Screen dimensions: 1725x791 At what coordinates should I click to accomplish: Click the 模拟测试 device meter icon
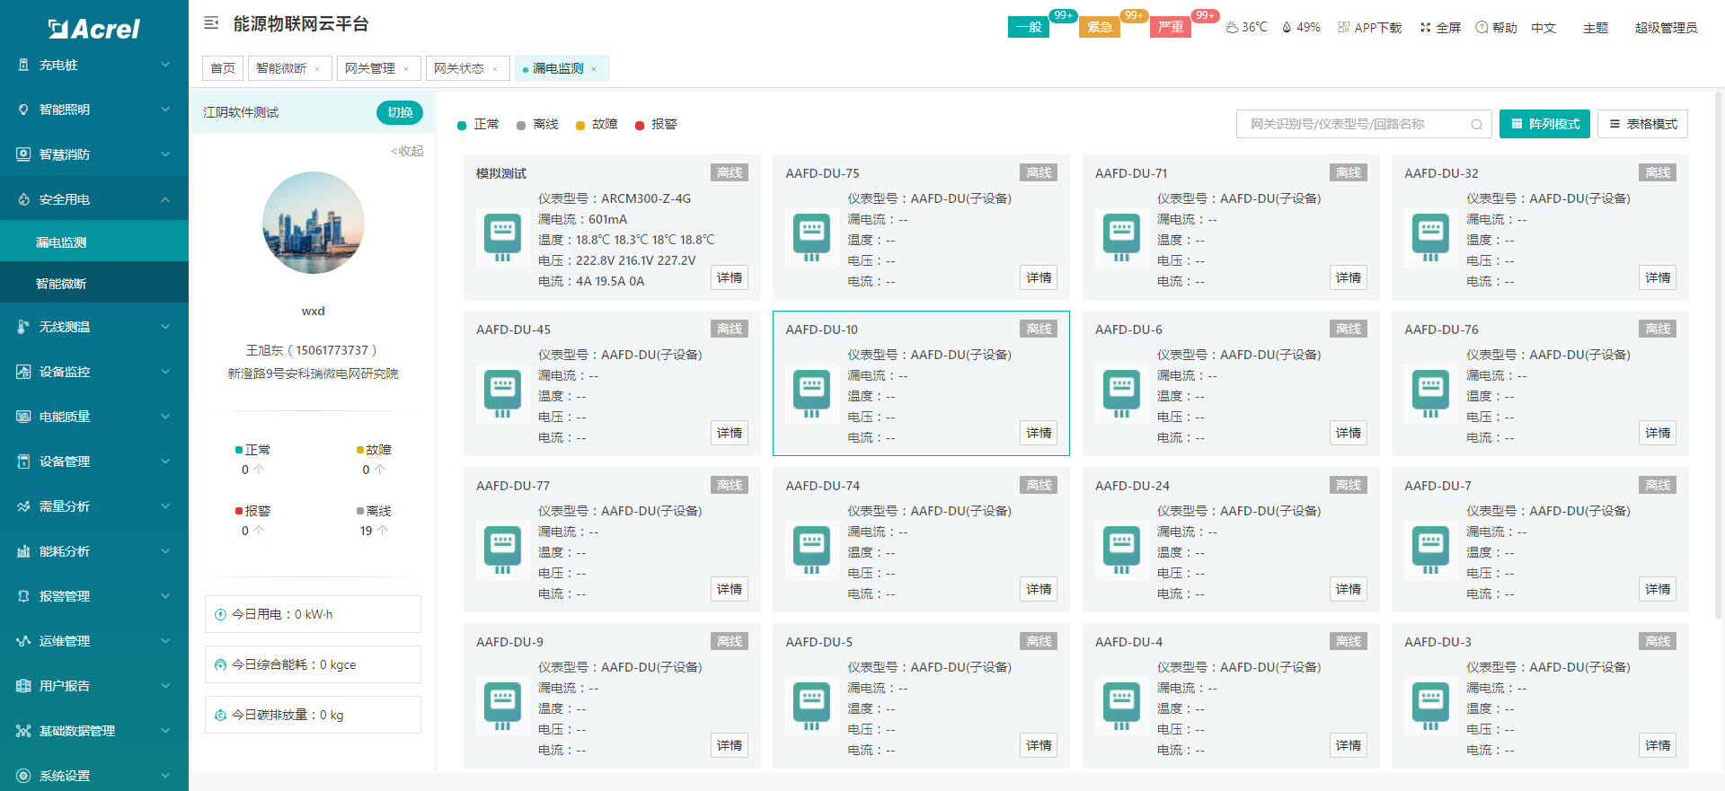502,237
